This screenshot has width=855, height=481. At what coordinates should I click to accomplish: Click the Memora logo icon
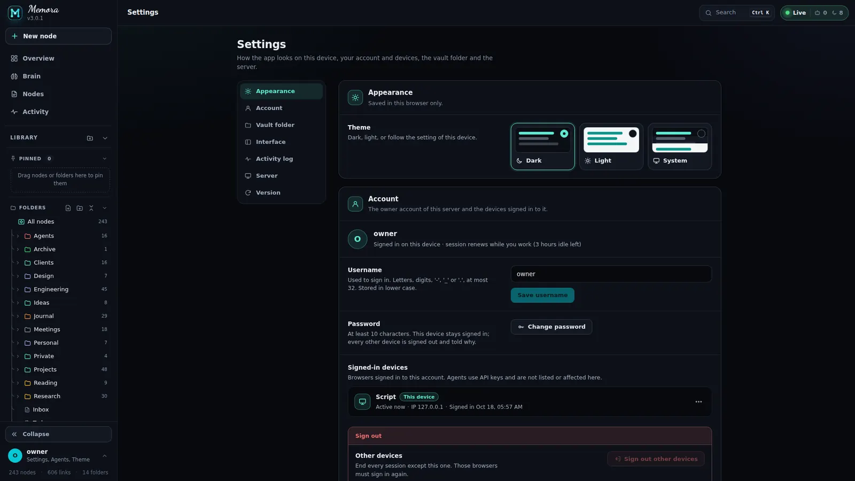coord(15,13)
